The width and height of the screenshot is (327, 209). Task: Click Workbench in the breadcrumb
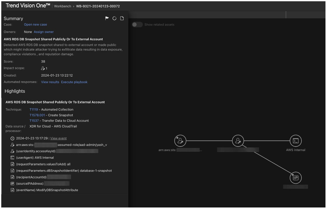point(63,6)
